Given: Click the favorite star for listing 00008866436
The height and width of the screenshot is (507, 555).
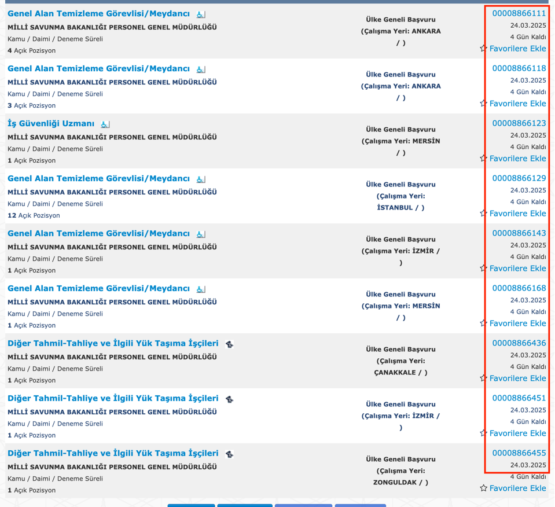Looking at the screenshot, I should click(483, 379).
